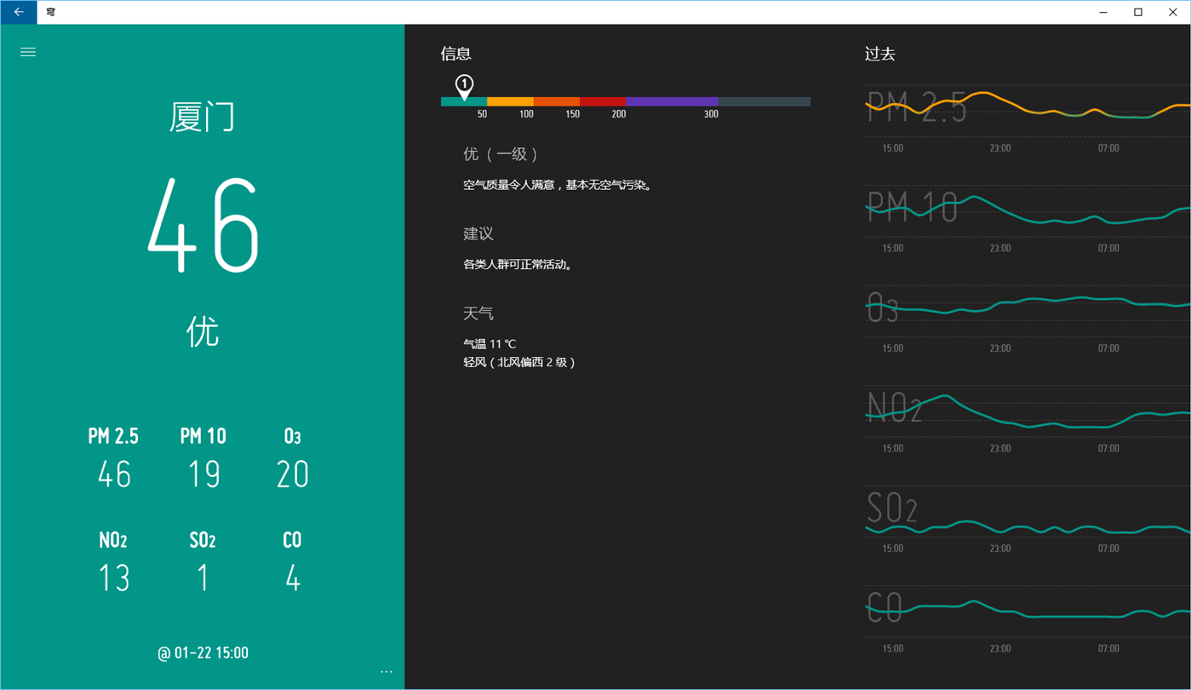
Task: Open the PM 2.5 history chart
Action: point(1028,111)
